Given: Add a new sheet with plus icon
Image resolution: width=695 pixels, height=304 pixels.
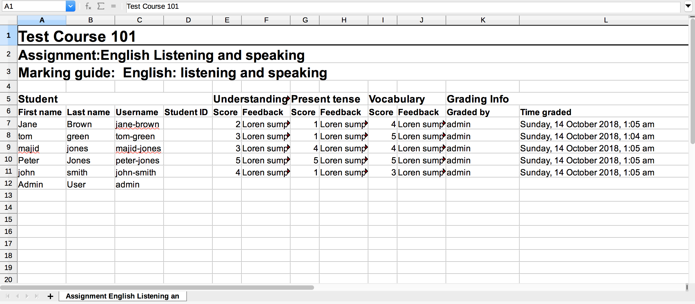Looking at the screenshot, I should pyautogui.click(x=50, y=296).
